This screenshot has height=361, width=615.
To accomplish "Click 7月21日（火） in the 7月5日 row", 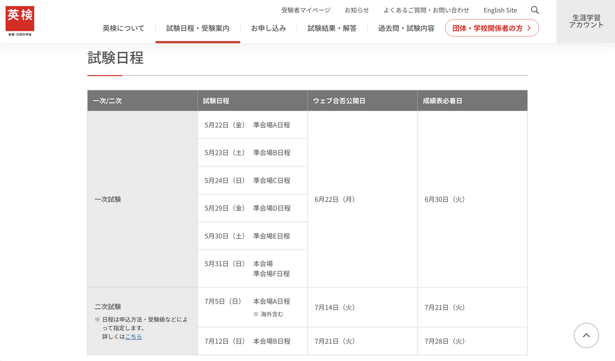I will 445,307.
